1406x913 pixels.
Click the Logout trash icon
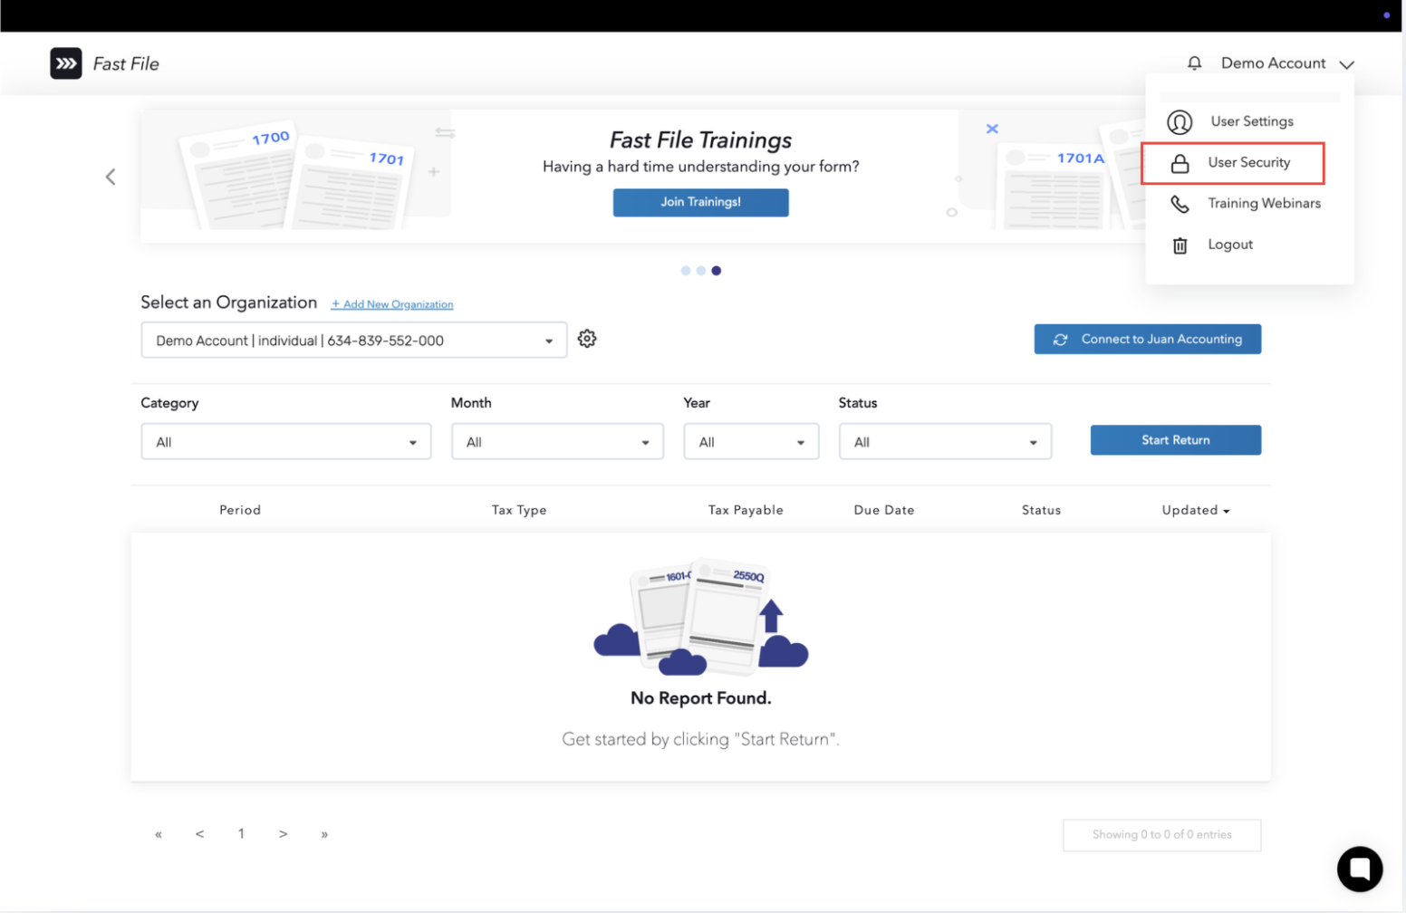click(x=1180, y=245)
